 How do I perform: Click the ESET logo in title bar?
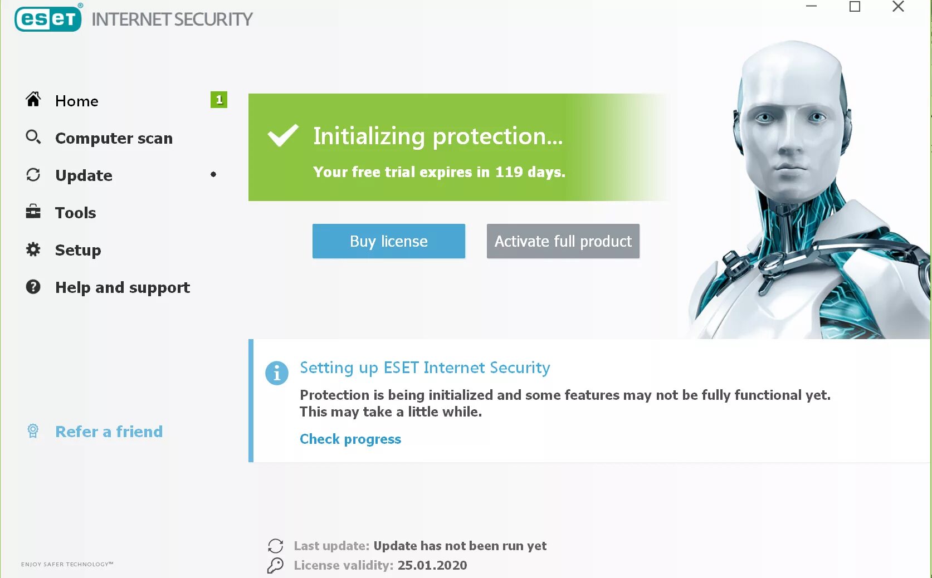[x=48, y=18]
